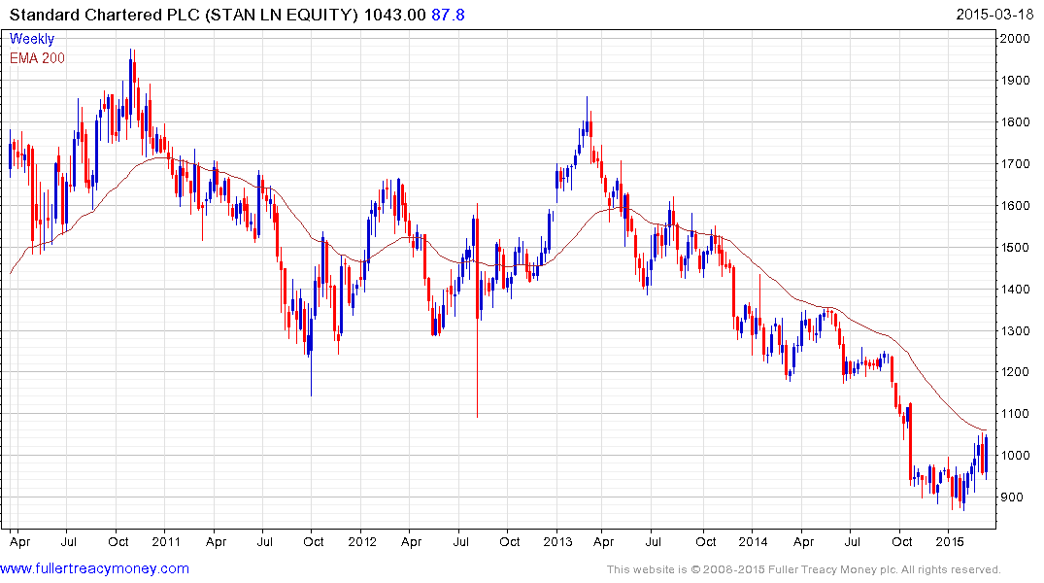The height and width of the screenshot is (583, 1044).
Task: Click the 1700 price axis label
Action: coord(1015,163)
